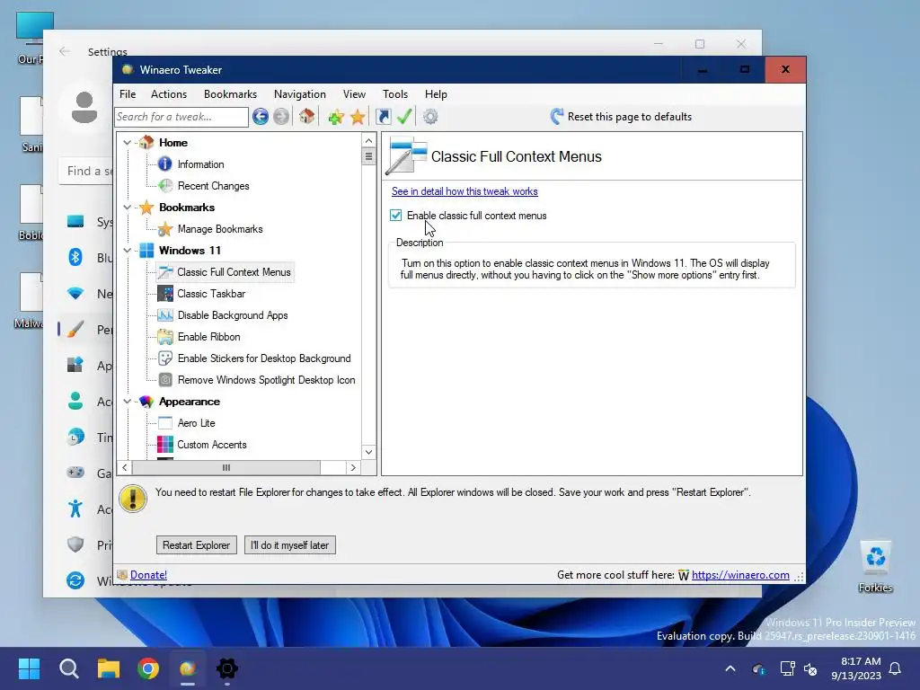Image resolution: width=920 pixels, height=690 pixels.
Task: Click I'll do it myself later button
Action: click(x=290, y=545)
